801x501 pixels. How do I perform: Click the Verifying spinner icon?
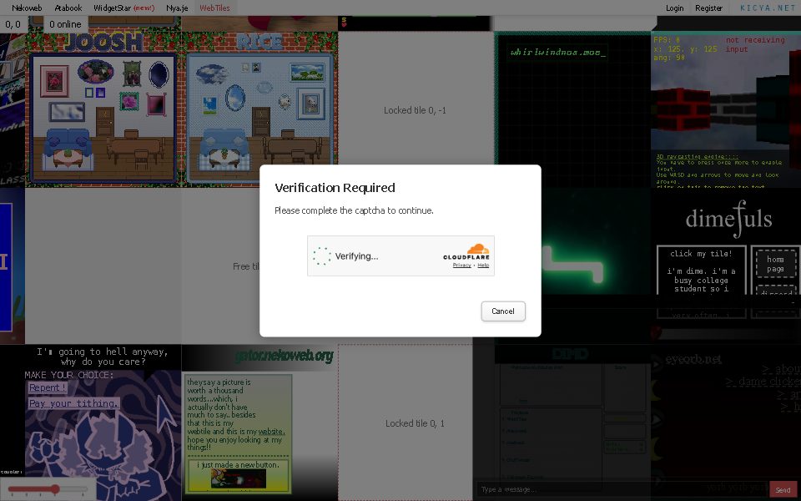coord(322,256)
